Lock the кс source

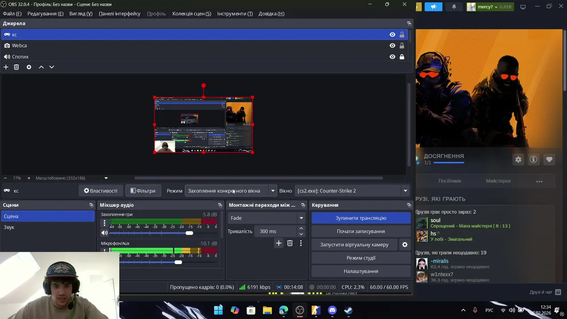pos(402,35)
